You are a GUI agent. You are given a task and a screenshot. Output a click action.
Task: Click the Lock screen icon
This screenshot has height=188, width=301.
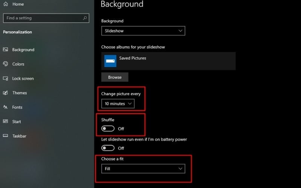(x=6, y=79)
